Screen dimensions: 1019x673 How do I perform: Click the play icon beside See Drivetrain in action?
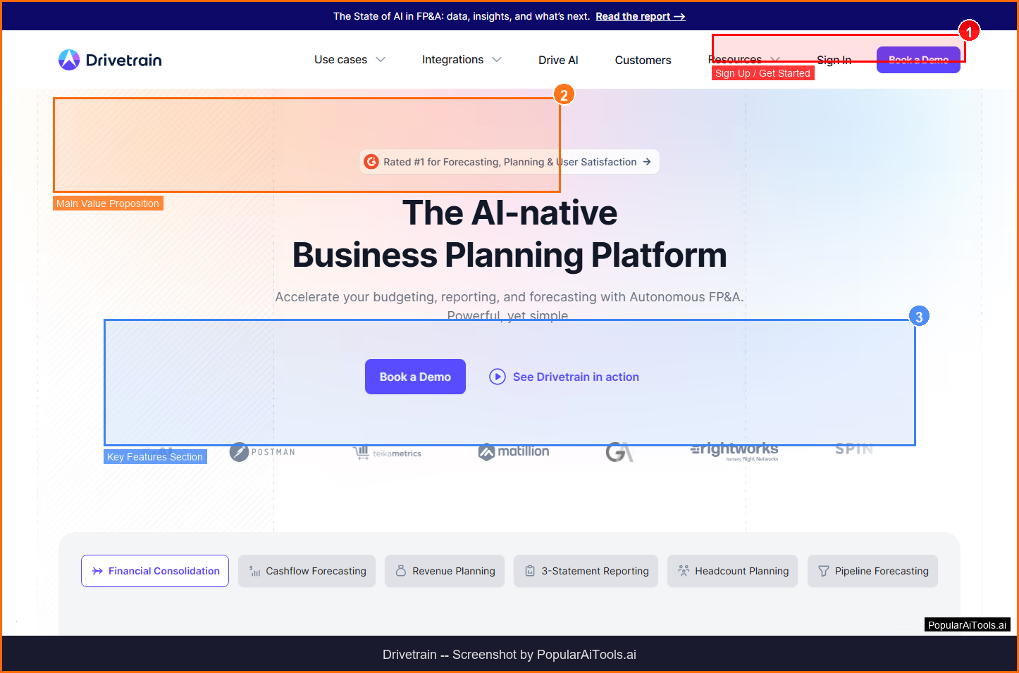pos(498,377)
